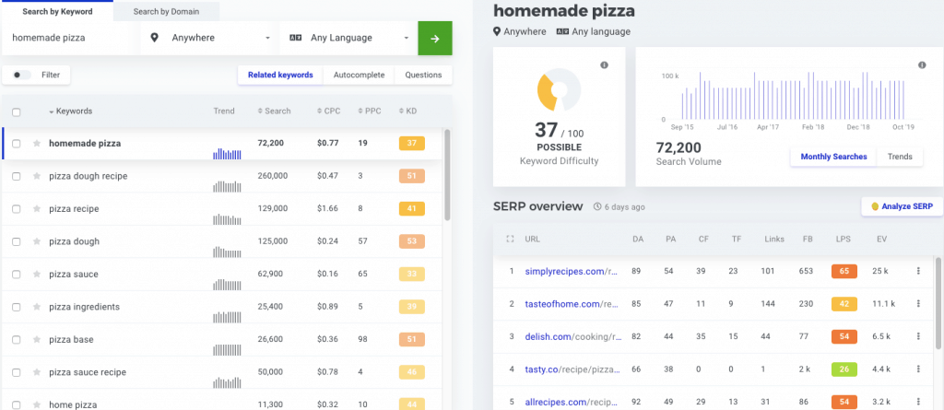Click the location pin icon in search bar
The height and width of the screenshot is (410, 944).
click(154, 38)
